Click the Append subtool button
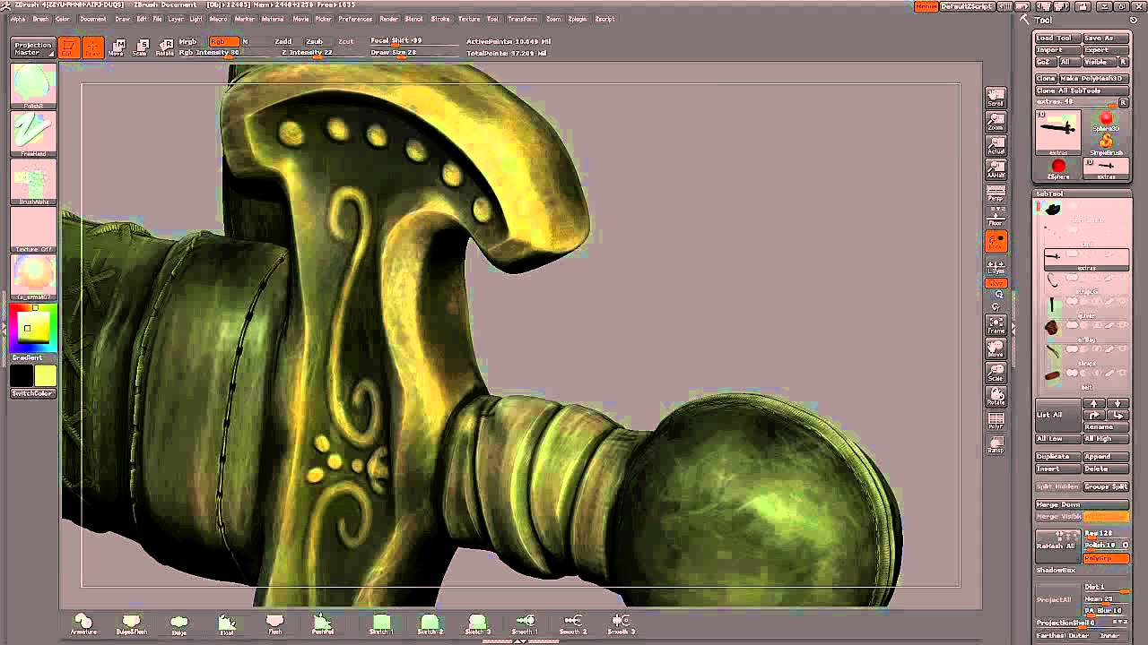This screenshot has height=645, width=1148. tap(1106, 457)
